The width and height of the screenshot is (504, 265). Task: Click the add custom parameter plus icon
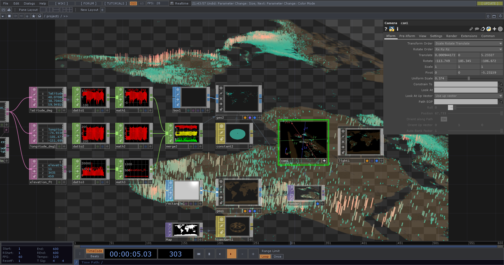click(494, 29)
